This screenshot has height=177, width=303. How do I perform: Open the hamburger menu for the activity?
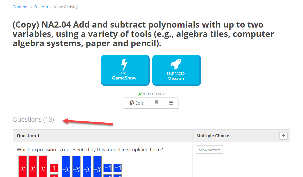tap(171, 103)
